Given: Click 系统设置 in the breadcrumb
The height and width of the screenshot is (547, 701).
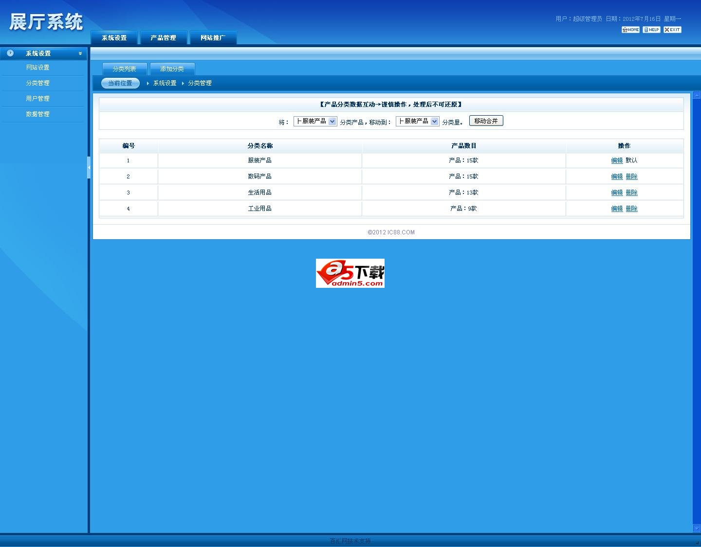Looking at the screenshot, I should coord(165,83).
